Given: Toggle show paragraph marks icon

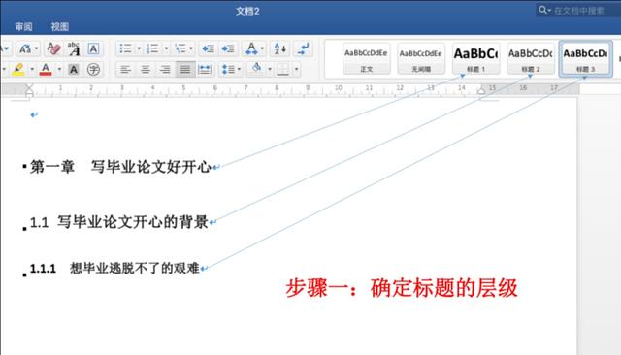Looking at the screenshot, I should (304, 48).
